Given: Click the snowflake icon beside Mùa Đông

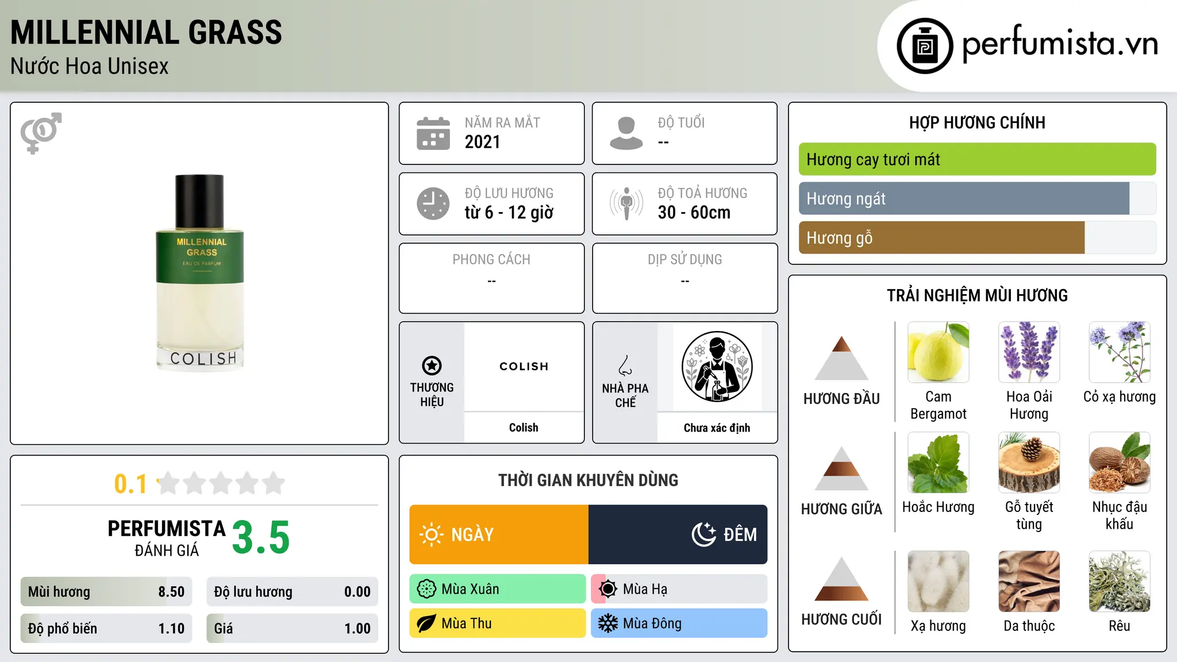Looking at the screenshot, I should (x=608, y=623).
